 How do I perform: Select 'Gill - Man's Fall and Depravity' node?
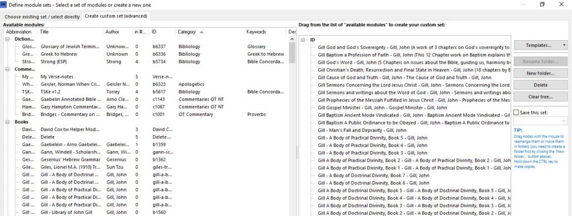point(362,131)
